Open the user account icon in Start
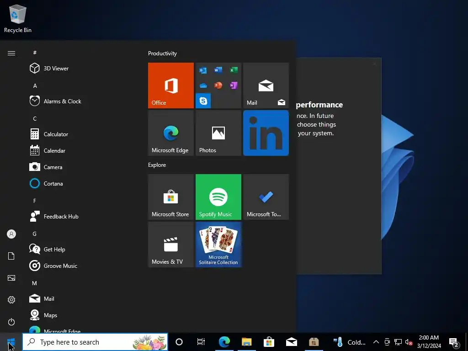 pos(11,234)
